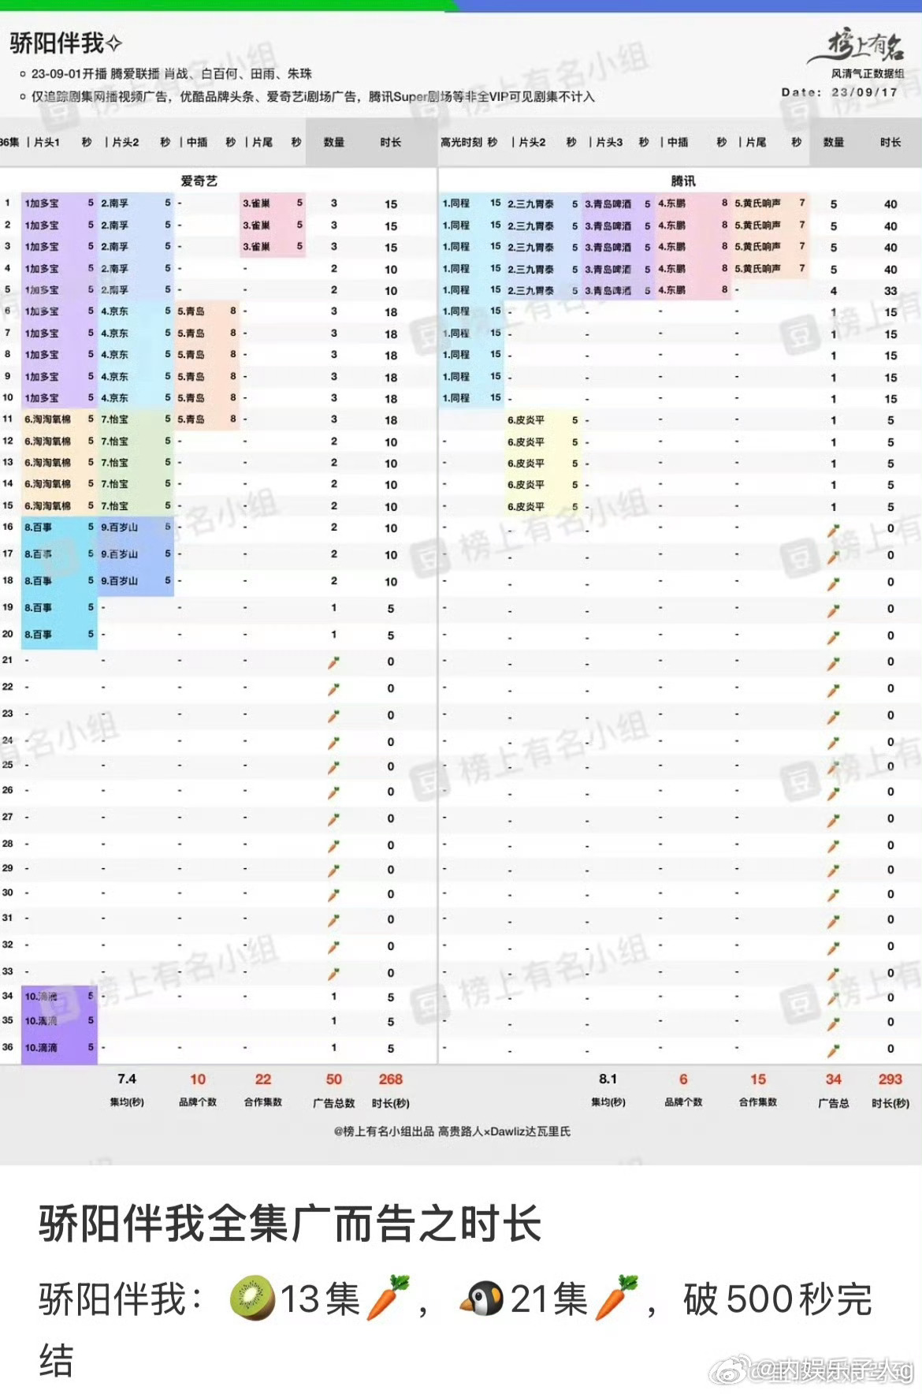922x1394 pixels.
Task: Click the iQiyi ad total 50
Action: [x=334, y=1079]
